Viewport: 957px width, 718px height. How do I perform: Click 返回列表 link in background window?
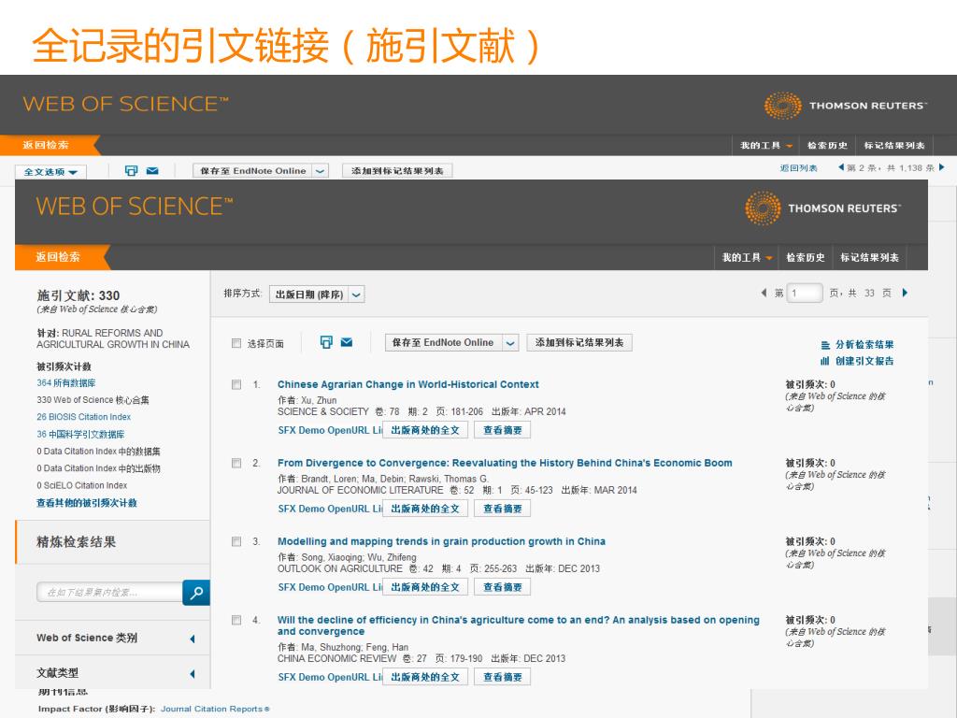pyautogui.click(x=798, y=168)
